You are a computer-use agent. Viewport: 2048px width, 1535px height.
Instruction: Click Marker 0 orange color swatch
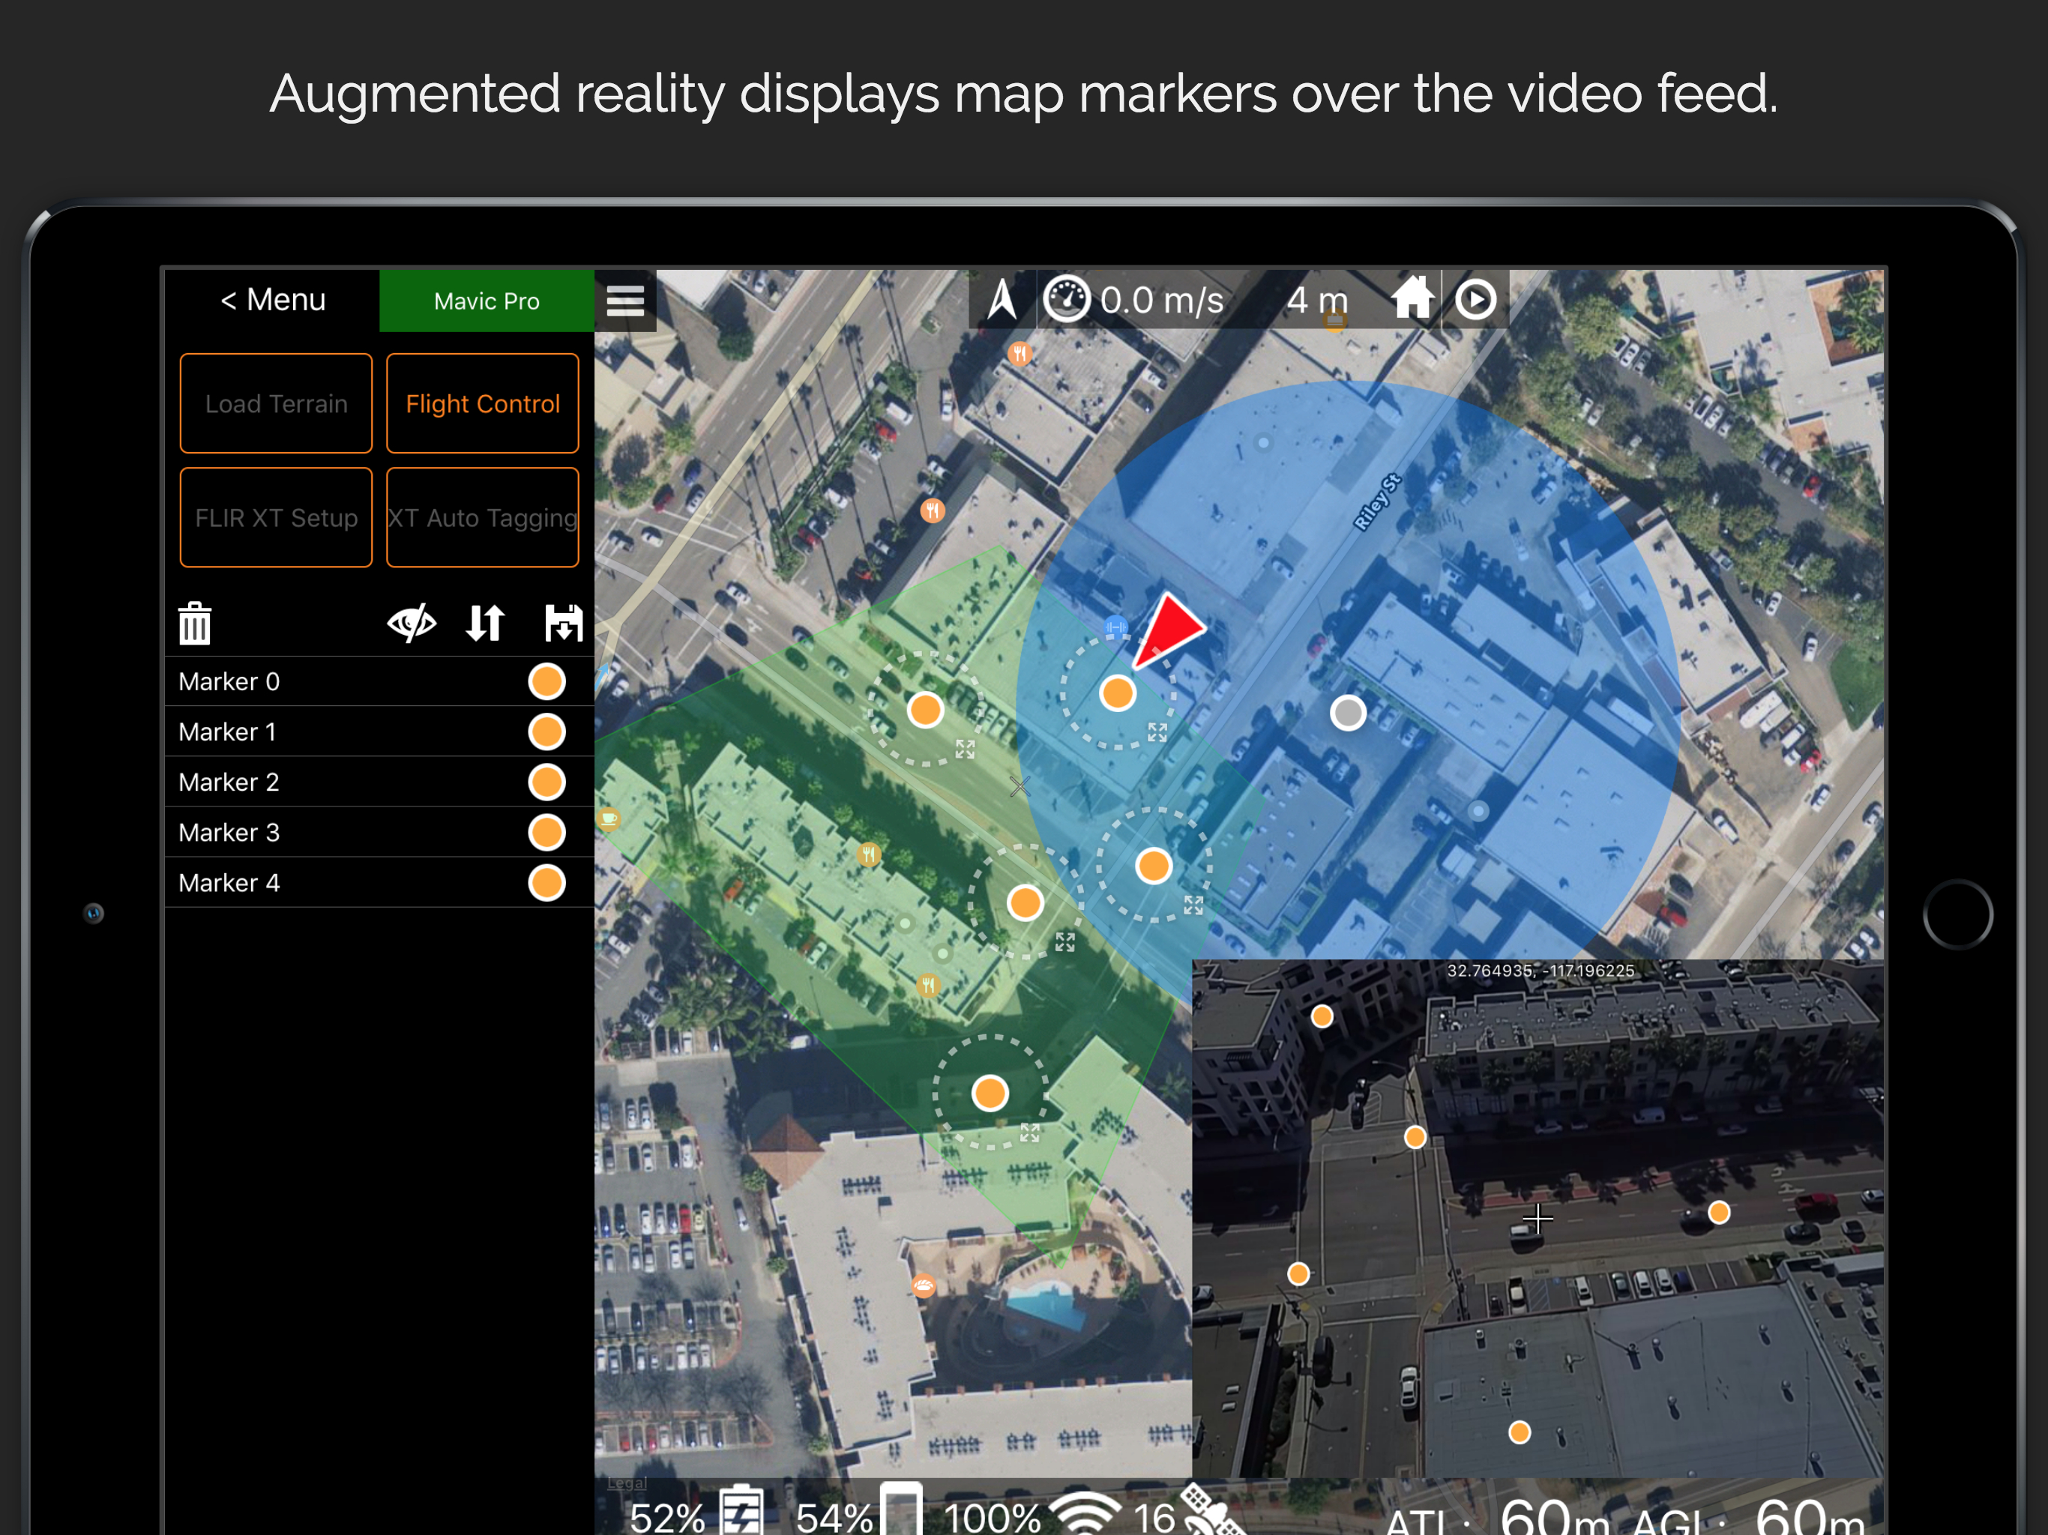[546, 681]
